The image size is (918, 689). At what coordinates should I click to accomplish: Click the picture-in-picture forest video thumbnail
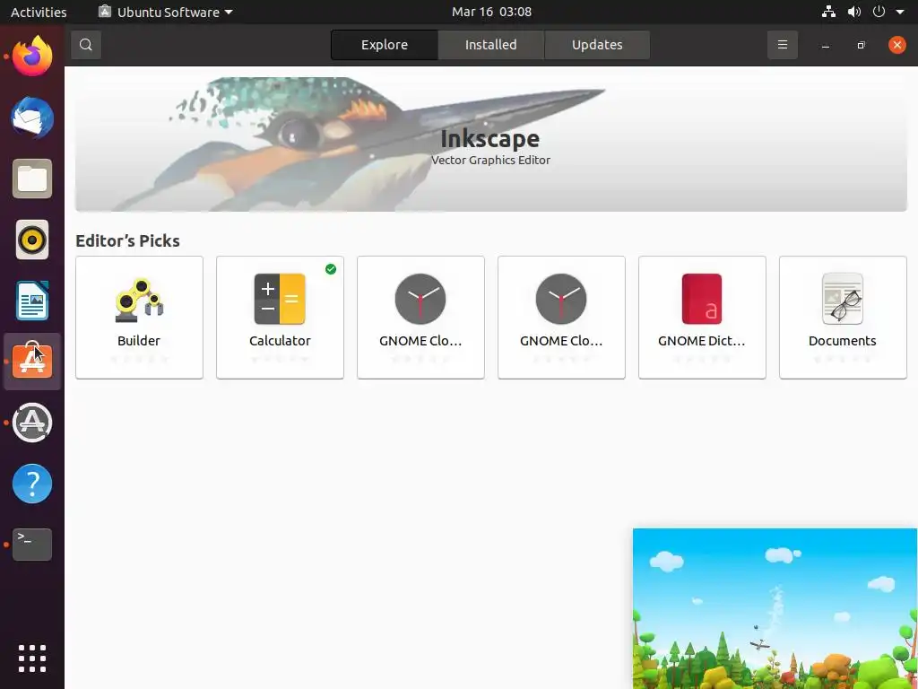pyautogui.click(x=775, y=609)
